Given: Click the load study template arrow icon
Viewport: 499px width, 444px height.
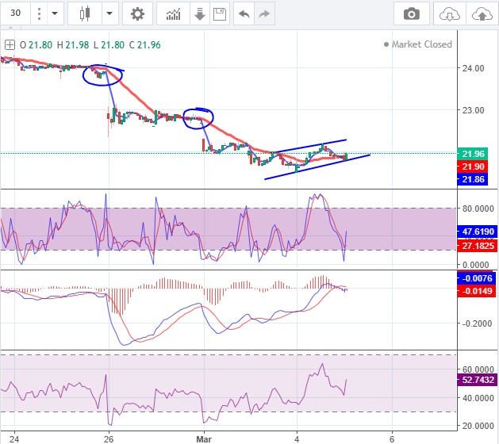Looking at the screenshot, I should 200,13.
